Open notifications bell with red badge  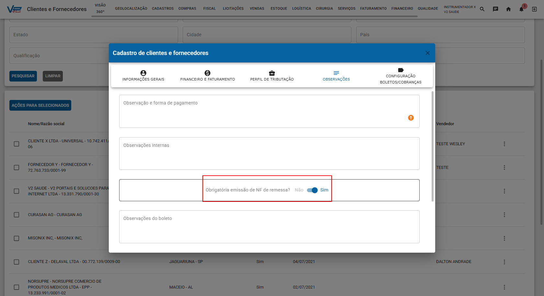(x=522, y=9)
